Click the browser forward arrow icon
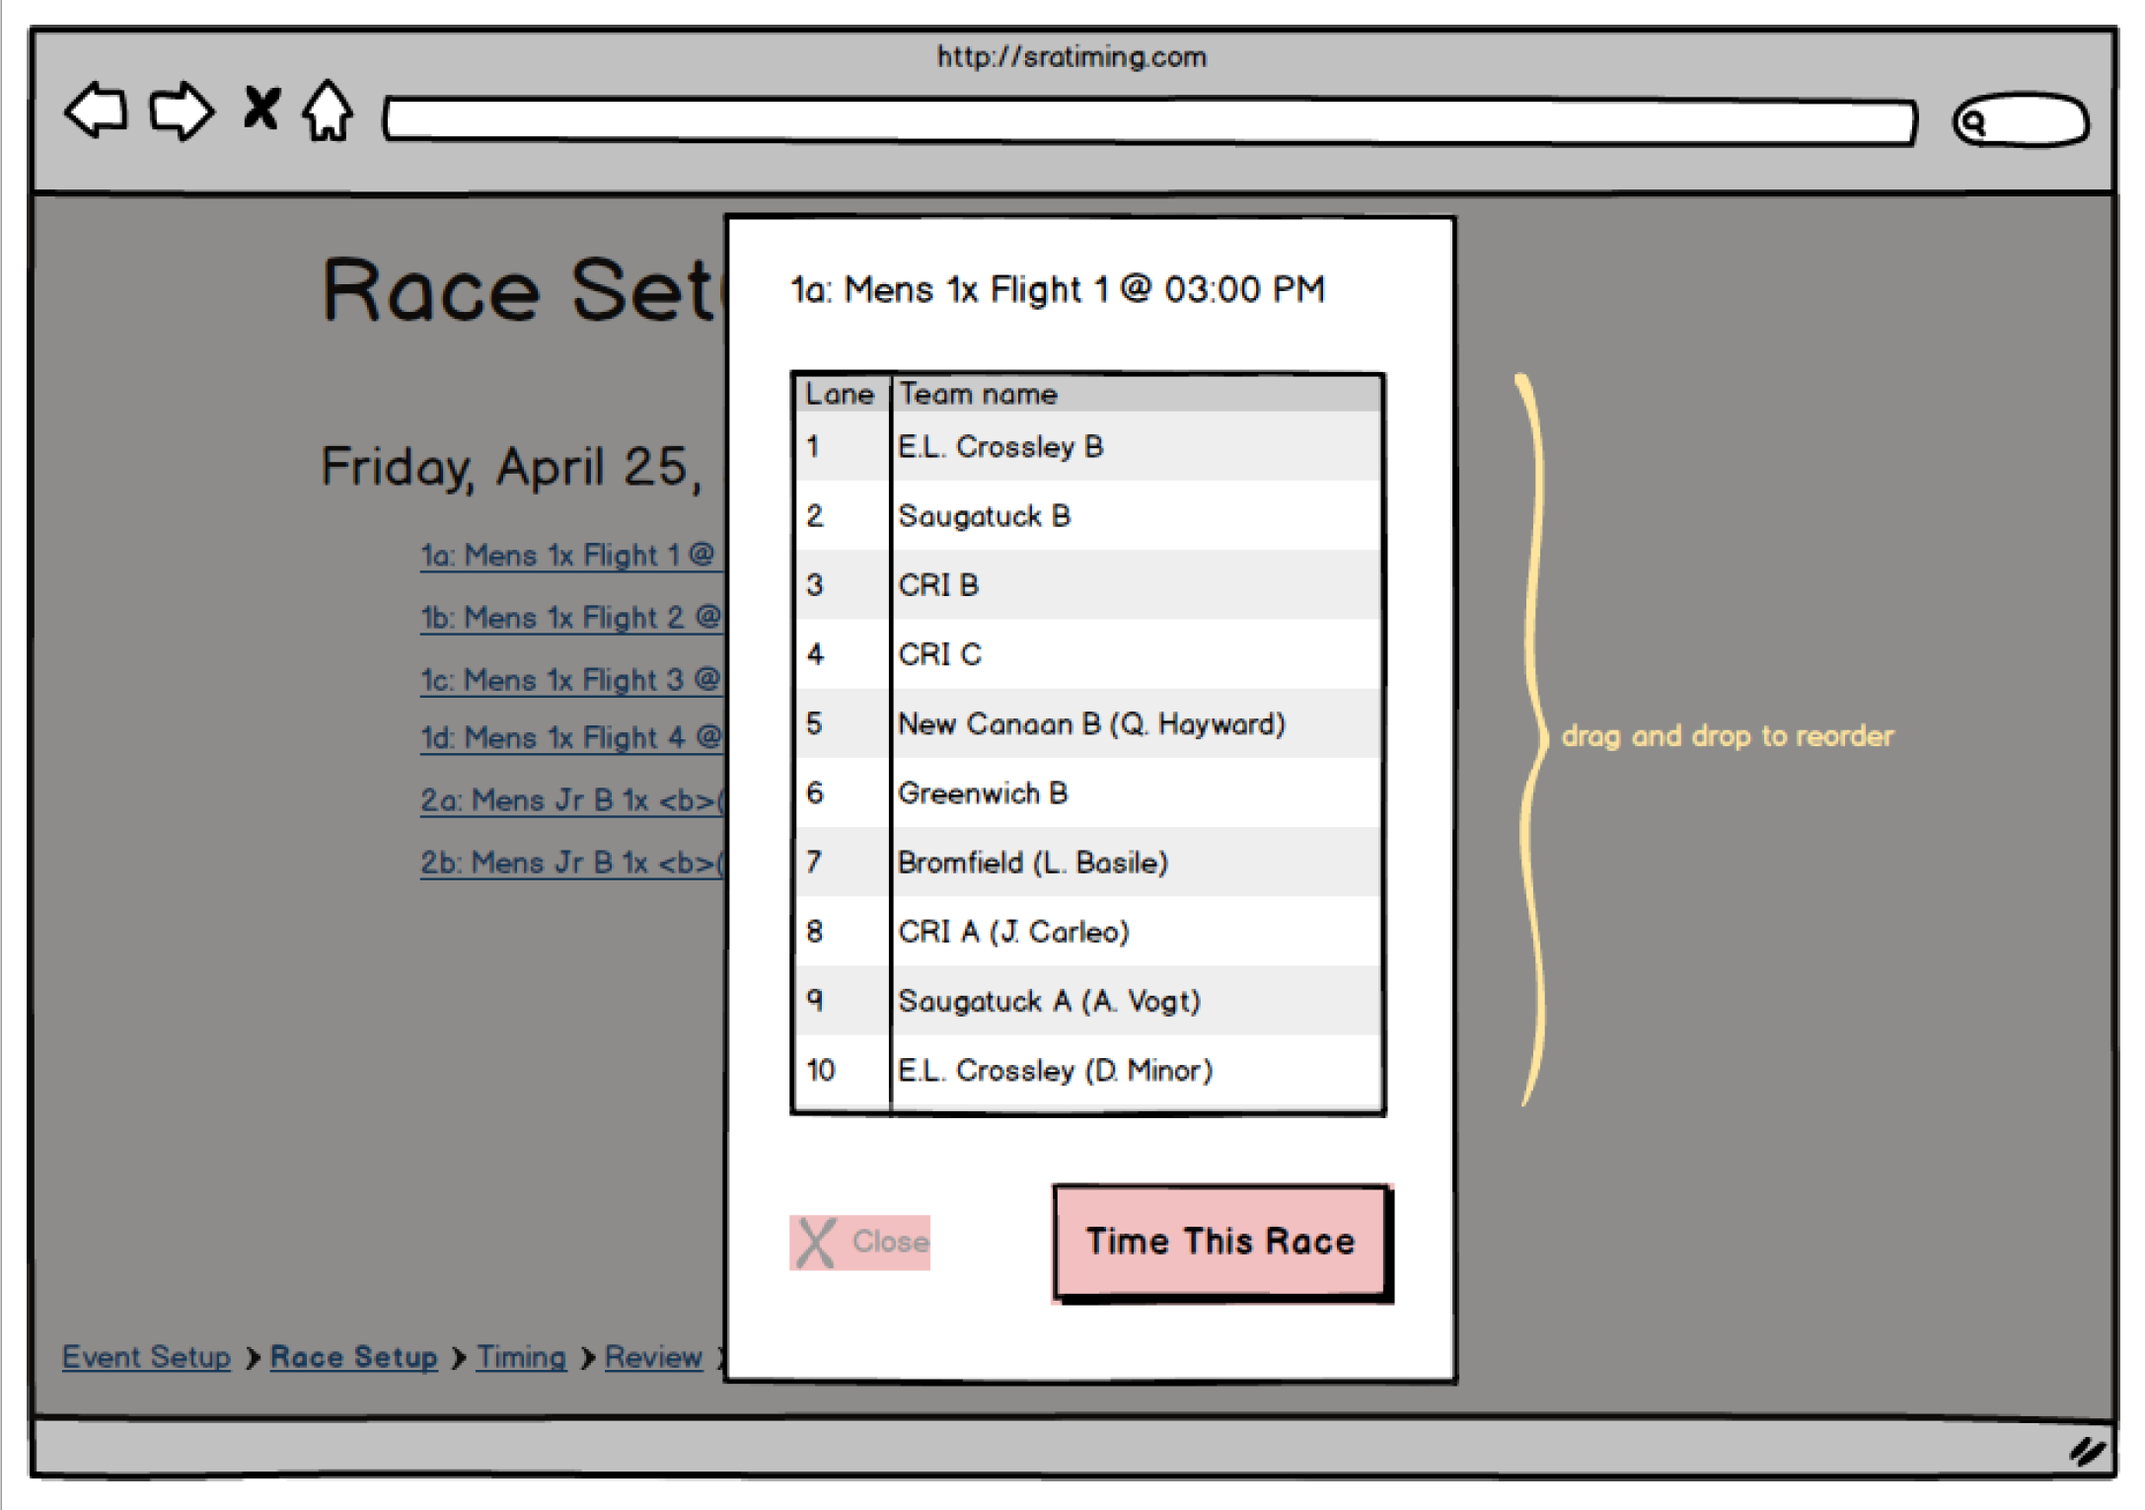This screenshot has width=2145, height=1510. click(x=181, y=111)
